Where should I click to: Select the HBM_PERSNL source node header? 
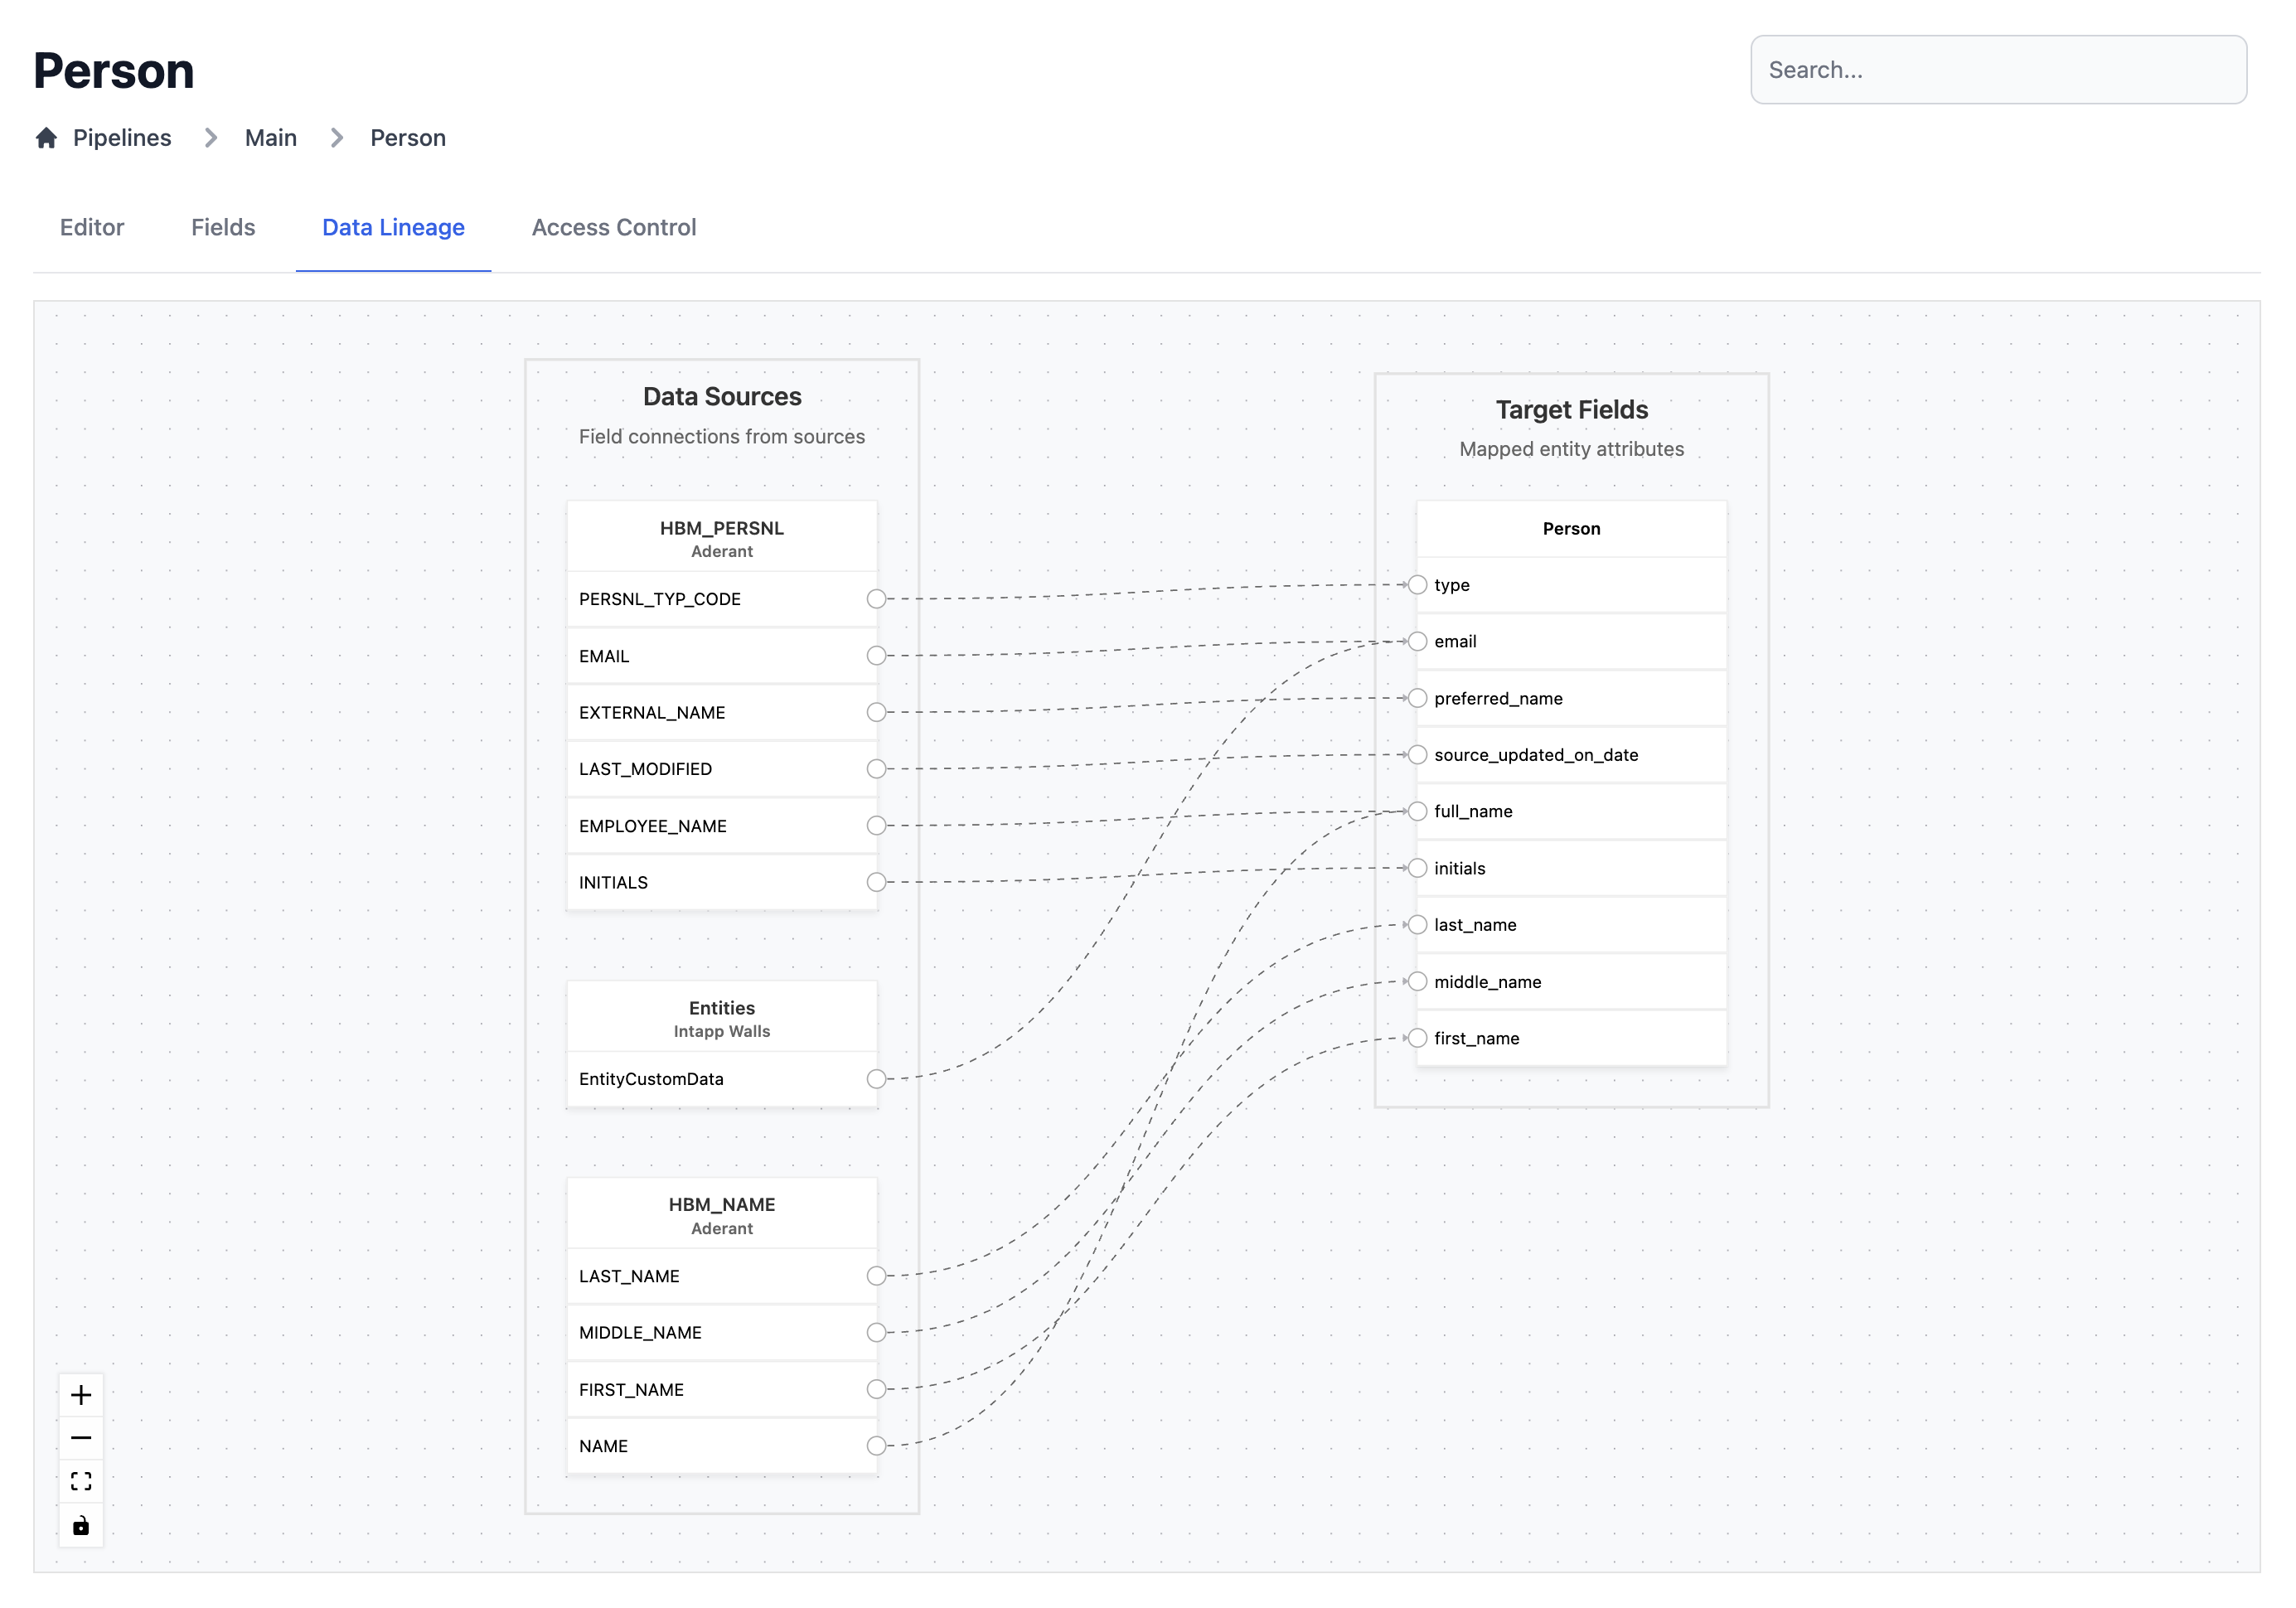click(721, 537)
